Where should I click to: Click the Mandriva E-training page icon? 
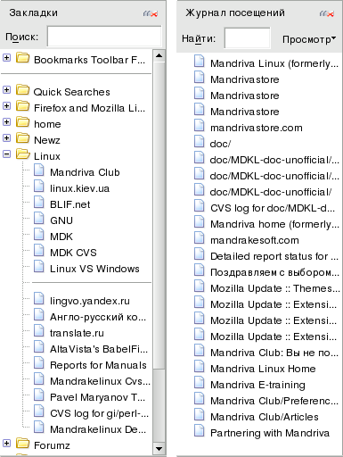[200, 383]
